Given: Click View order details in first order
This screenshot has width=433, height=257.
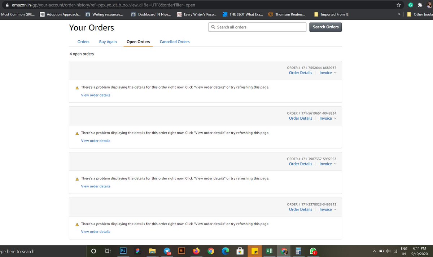Looking at the screenshot, I should [96, 95].
